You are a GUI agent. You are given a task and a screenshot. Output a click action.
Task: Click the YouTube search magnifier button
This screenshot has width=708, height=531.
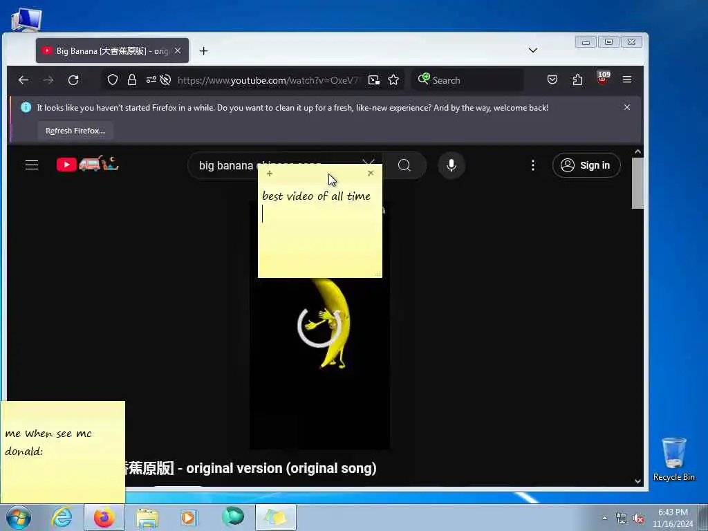coord(404,165)
